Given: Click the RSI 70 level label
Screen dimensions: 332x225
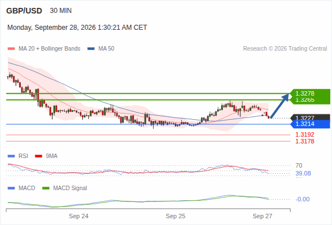Looking at the screenshot, I should pyautogui.click(x=299, y=165).
